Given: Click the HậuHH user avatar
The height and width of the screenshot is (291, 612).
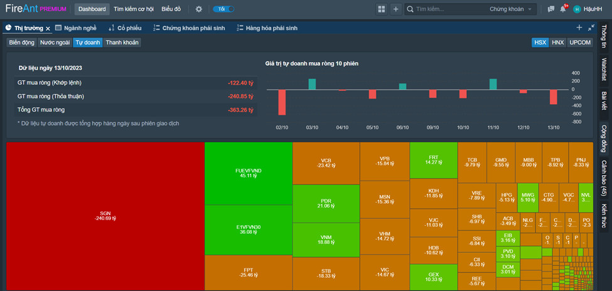Looking at the screenshot, I should click(x=577, y=9).
